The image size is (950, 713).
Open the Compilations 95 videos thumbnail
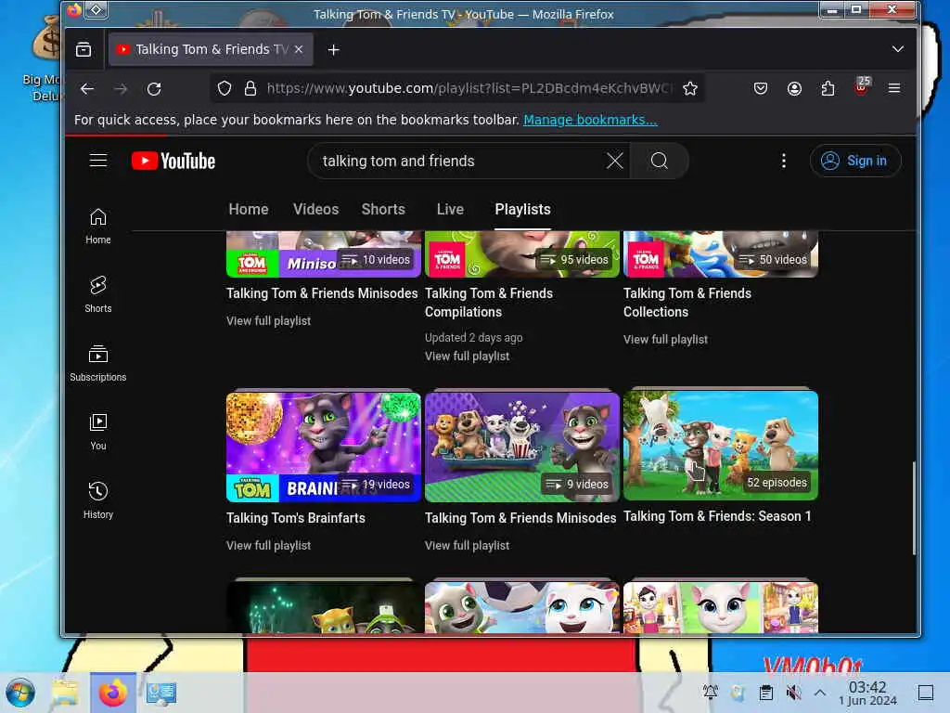(x=522, y=254)
